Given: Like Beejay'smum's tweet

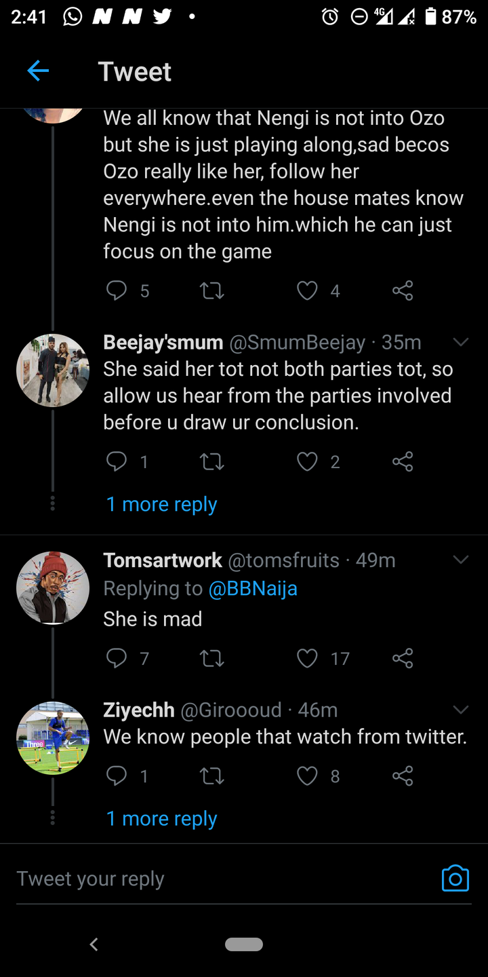Looking at the screenshot, I should pos(308,462).
